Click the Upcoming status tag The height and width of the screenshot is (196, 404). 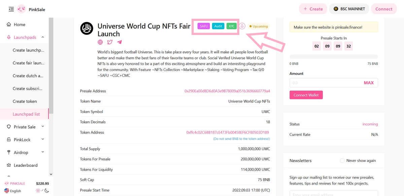(259, 26)
